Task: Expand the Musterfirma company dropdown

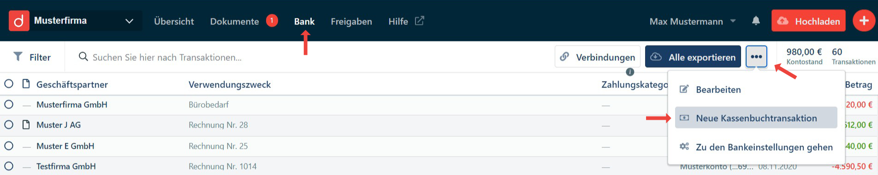Action: click(130, 21)
